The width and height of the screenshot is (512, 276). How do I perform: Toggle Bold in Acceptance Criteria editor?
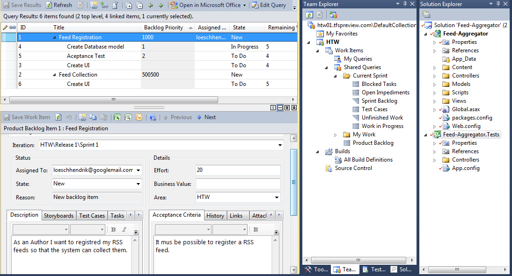[x=256, y=229]
